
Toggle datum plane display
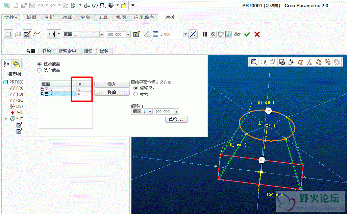pyautogui.click(x=300, y=62)
